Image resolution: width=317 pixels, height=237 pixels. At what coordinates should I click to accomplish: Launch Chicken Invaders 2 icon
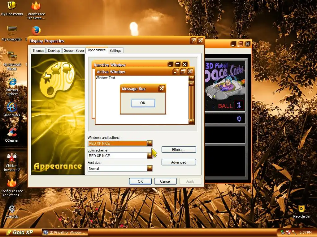[x=12, y=162]
